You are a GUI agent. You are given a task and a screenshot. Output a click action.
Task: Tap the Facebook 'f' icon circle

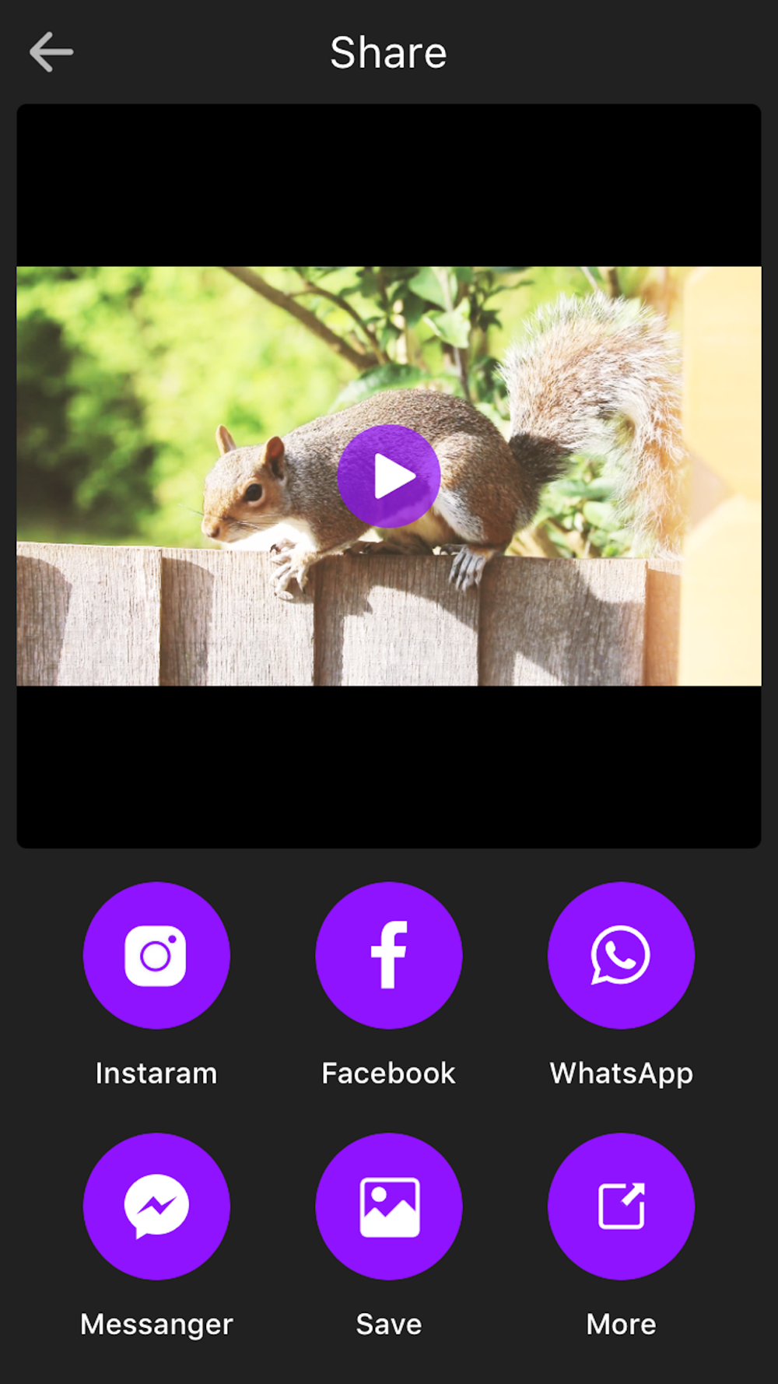coord(389,955)
